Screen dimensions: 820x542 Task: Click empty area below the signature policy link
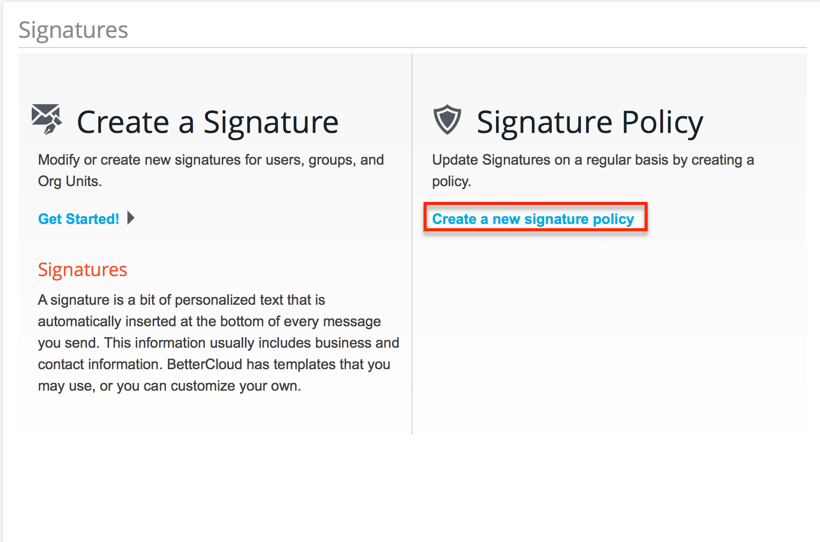click(x=609, y=332)
